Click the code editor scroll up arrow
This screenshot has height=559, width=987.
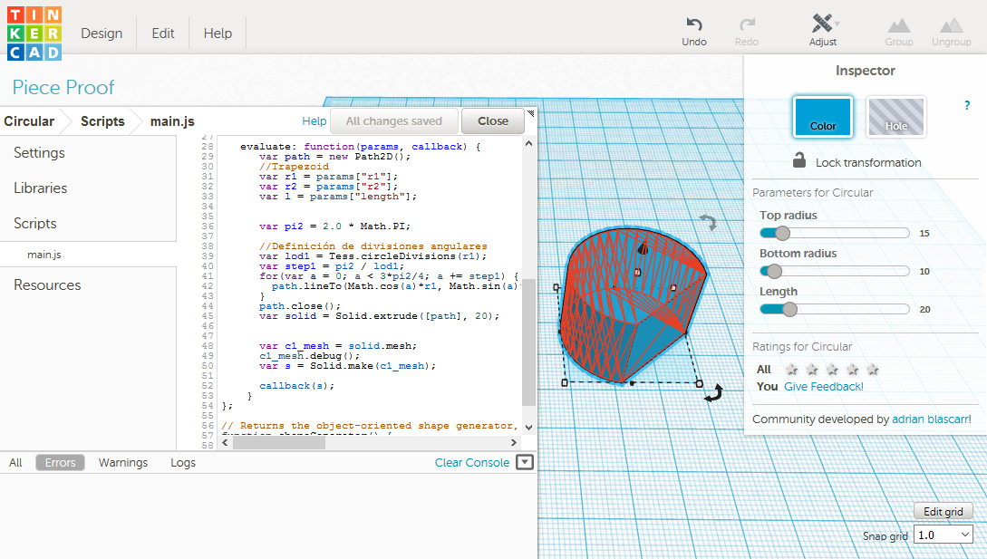pos(528,143)
